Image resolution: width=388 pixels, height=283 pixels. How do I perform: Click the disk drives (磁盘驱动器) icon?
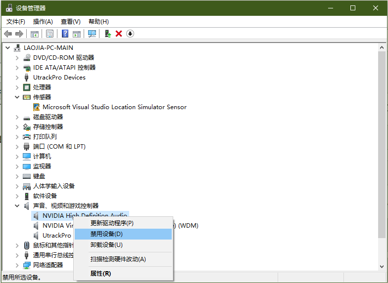27,118
